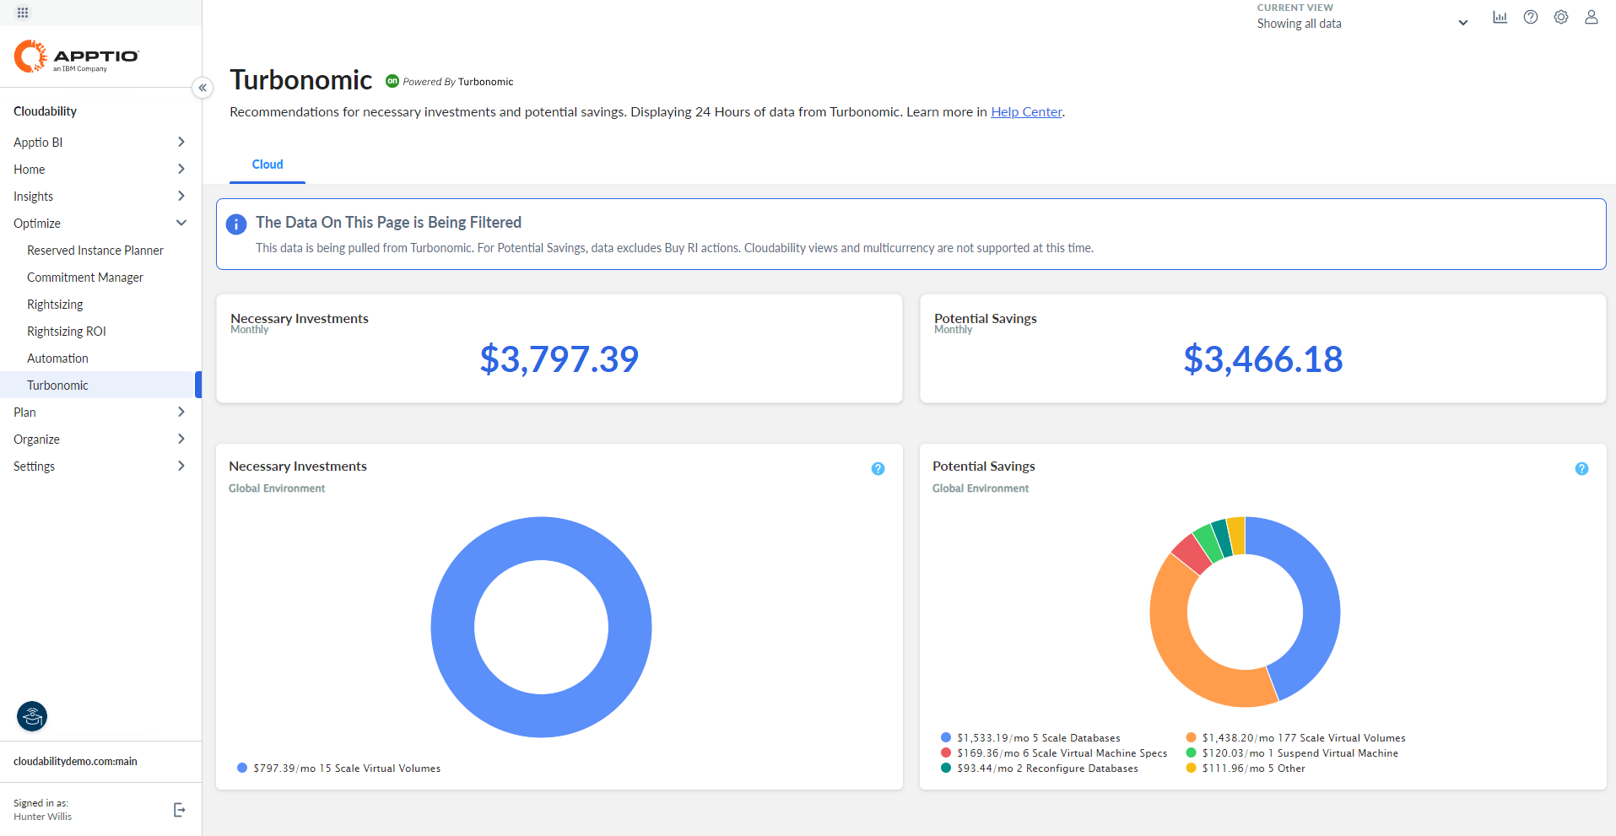The height and width of the screenshot is (836, 1616).
Task: Open the user profile icon
Action: (x=1591, y=18)
